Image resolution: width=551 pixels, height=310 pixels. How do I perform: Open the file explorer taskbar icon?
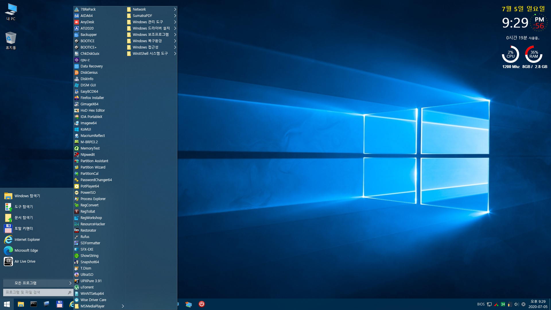click(x=21, y=304)
